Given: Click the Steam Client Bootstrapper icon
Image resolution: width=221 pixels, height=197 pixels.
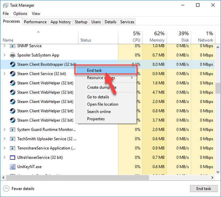Looking at the screenshot, I should [x=13, y=64].
